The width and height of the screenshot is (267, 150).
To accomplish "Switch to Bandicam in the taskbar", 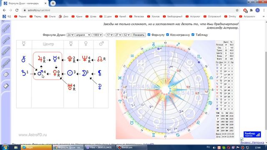I will pyautogui.click(x=132, y=147).
